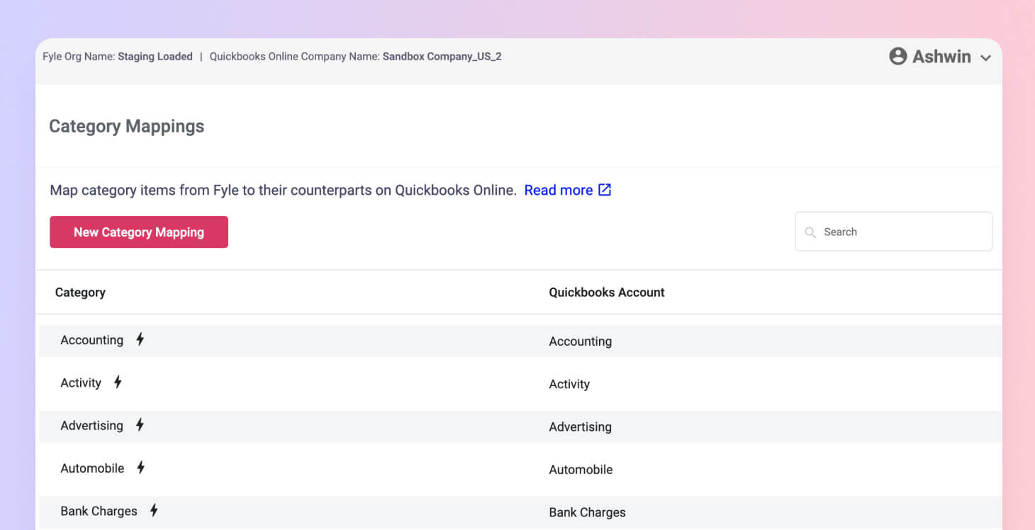Click the user avatar icon next to Ashwin
Image resolution: width=1035 pixels, height=530 pixels.
[x=898, y=57]
